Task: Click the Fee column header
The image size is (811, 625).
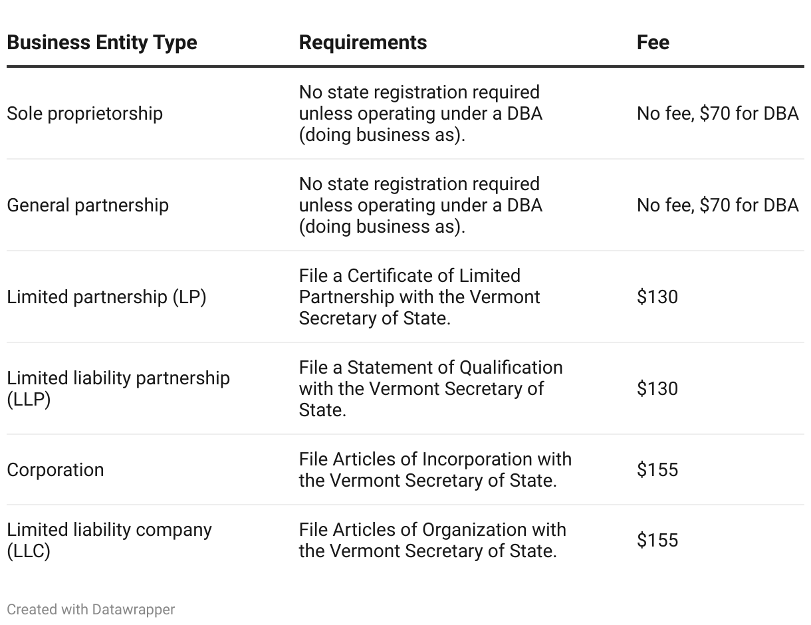Action: 653,43
